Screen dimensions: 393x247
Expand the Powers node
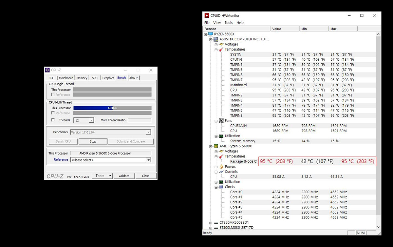(x=216, y=167)
